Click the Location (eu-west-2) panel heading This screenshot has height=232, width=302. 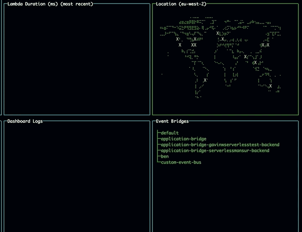coord(181,4)
